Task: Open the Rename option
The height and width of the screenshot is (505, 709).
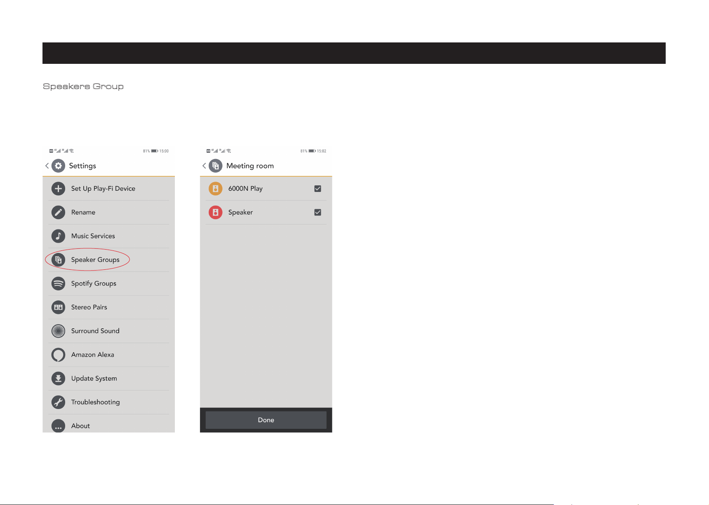Action: point(109,213)
